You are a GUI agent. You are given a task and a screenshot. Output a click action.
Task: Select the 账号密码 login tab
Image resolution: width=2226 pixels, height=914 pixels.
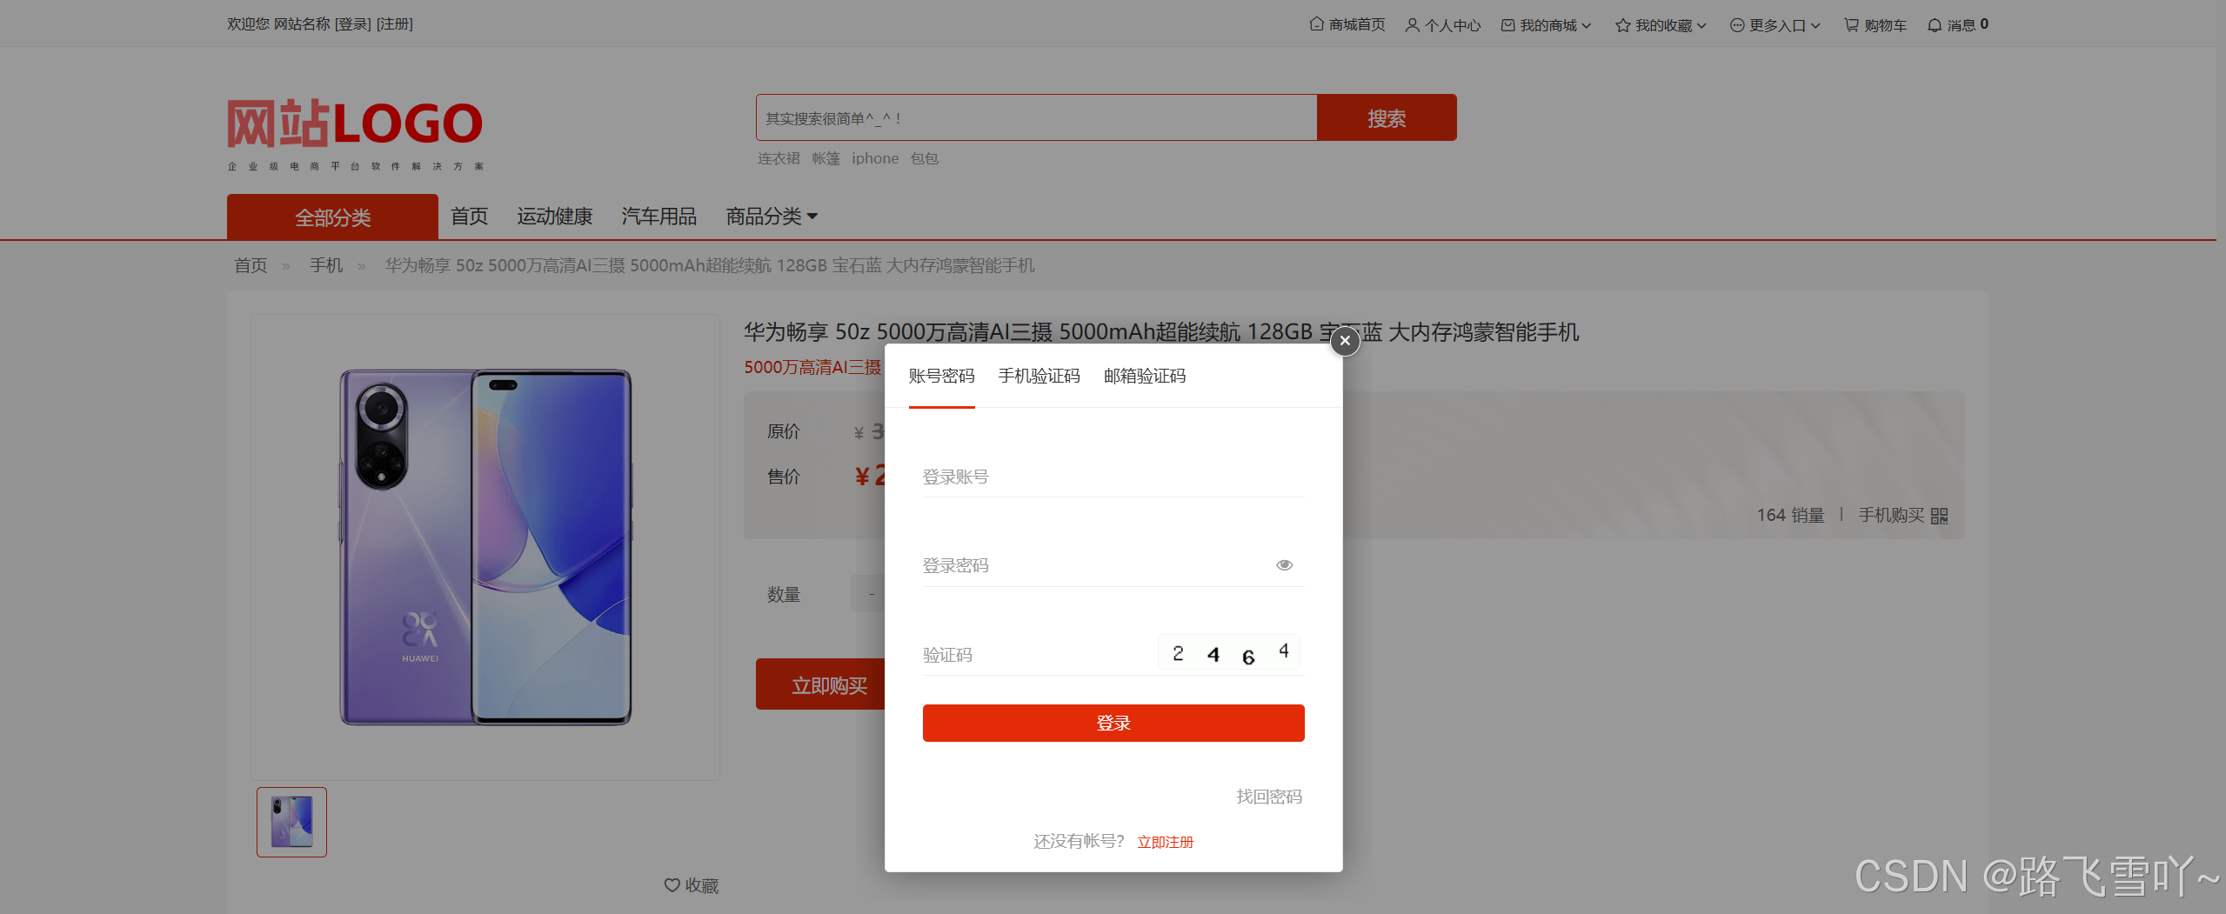[941, 376]
